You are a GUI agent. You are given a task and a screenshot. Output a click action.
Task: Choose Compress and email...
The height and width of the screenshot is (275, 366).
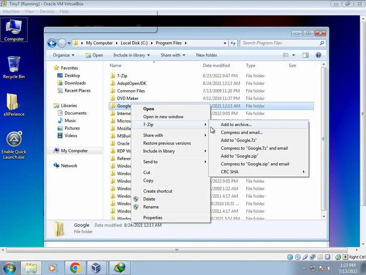(259, 132)
